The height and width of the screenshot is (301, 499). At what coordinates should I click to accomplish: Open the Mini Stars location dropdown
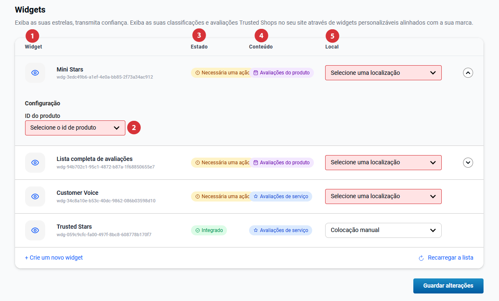383,73
